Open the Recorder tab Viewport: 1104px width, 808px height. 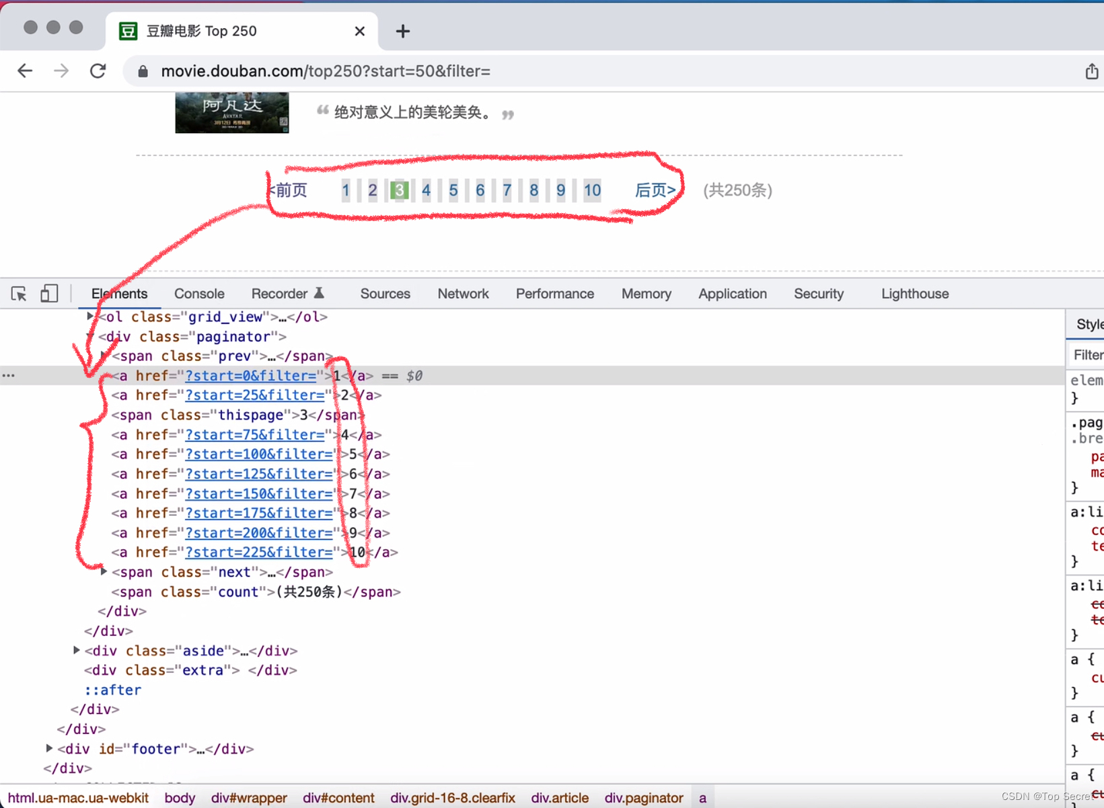pyautogui.click(x=279, y=294)
